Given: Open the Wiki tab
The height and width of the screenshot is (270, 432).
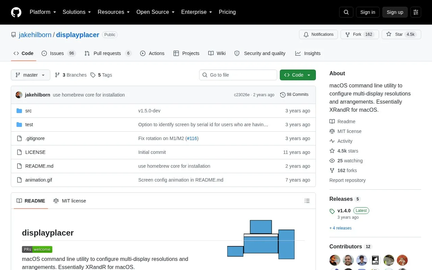Looking at the screenshot, I should tap(217, 53).
